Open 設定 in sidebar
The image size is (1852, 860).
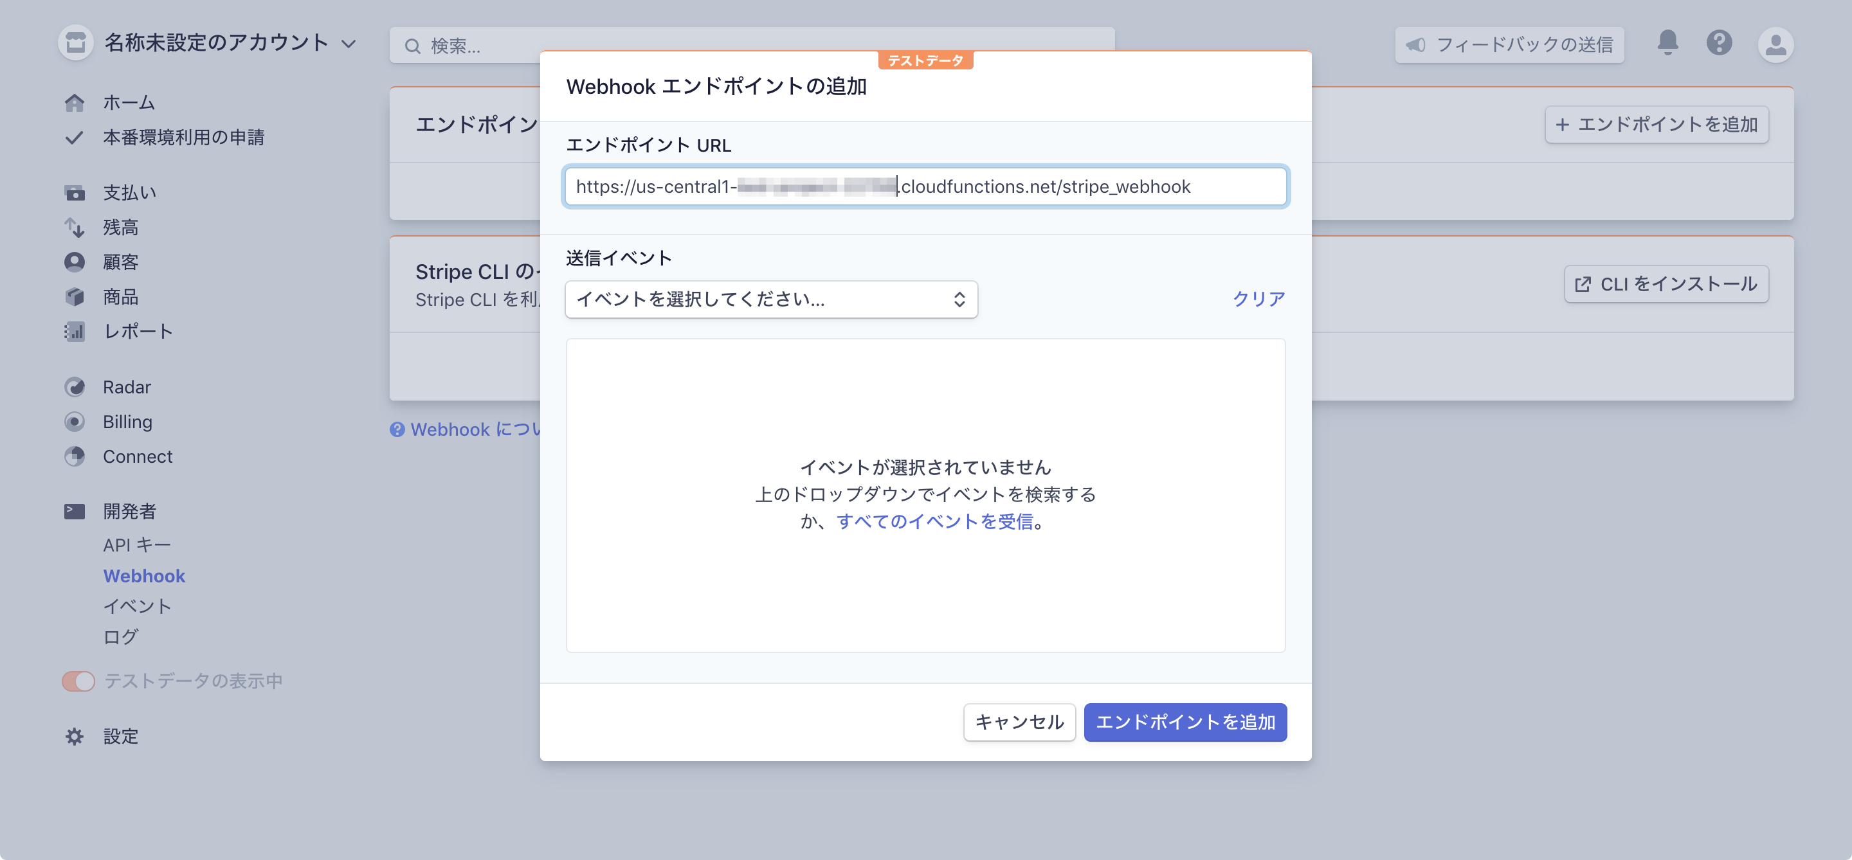pos(120,736)
